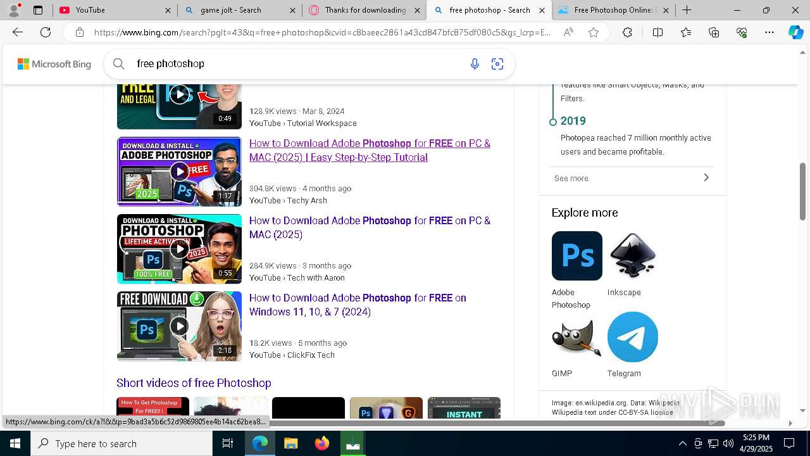
Task: Open visual search camera icon
Action: point(497,63)
